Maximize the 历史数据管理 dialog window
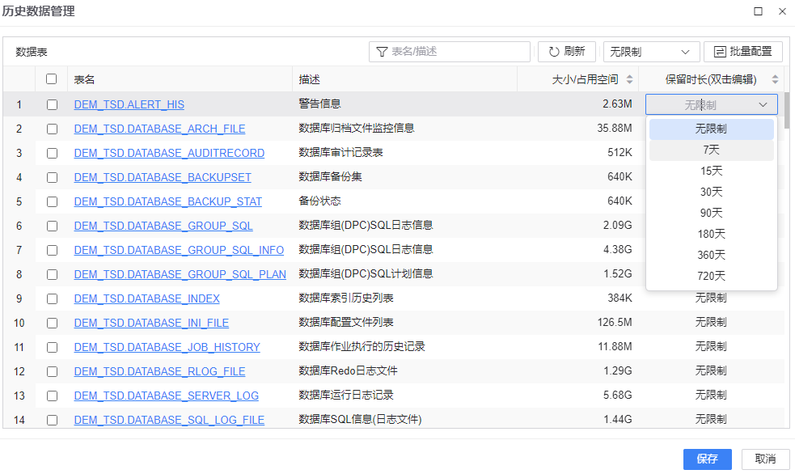795x474 pixels. 758,11
